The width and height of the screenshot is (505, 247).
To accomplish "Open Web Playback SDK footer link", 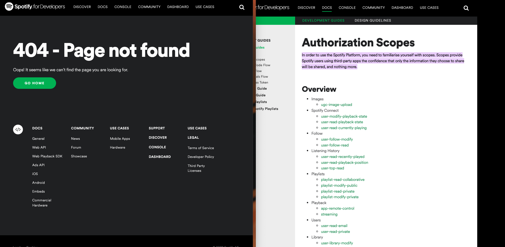I will (47, 156).
